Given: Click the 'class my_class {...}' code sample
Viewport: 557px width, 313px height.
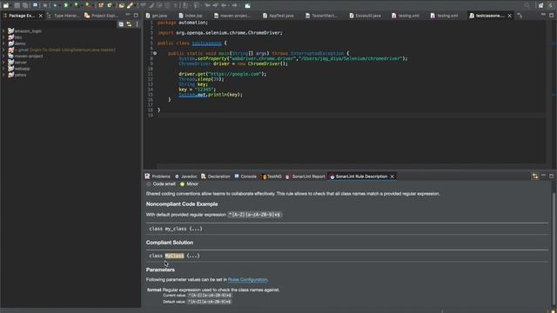Looking at the screenshot, I should [x=176, y=229].
